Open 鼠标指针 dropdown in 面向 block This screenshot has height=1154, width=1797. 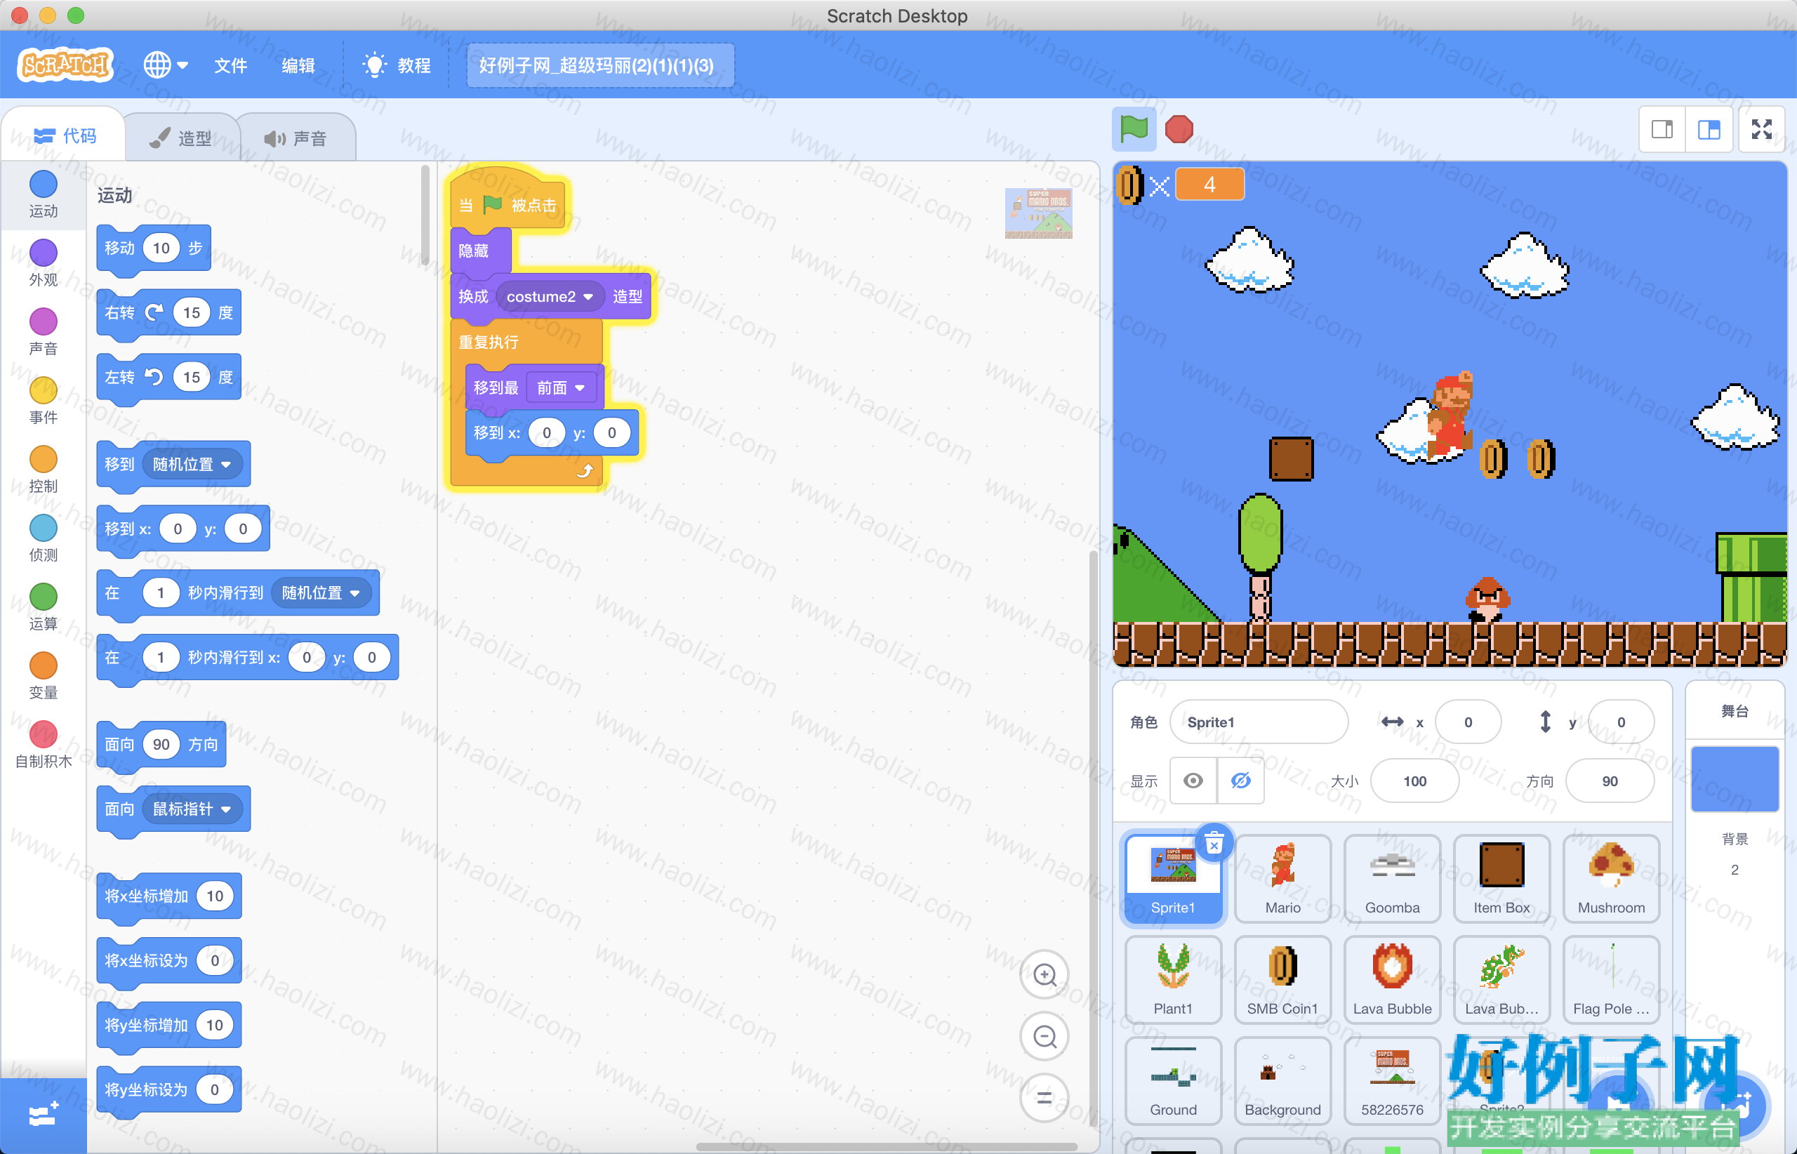pyautogui.click(x=192, y=809)
